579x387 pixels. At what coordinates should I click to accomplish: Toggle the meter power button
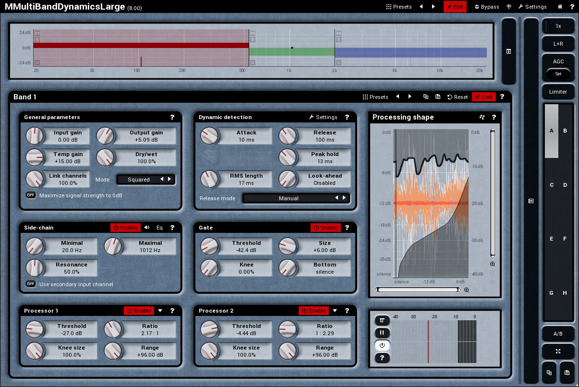point(382,345)
